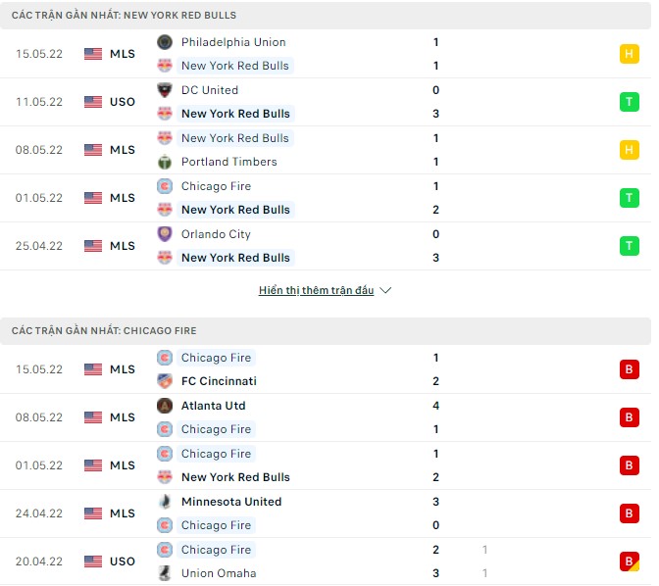Click the Philadelphia Union team crest icon
The height and width of the screenshot is (586, 659).
pyautogui.click(x=164, y=42)
